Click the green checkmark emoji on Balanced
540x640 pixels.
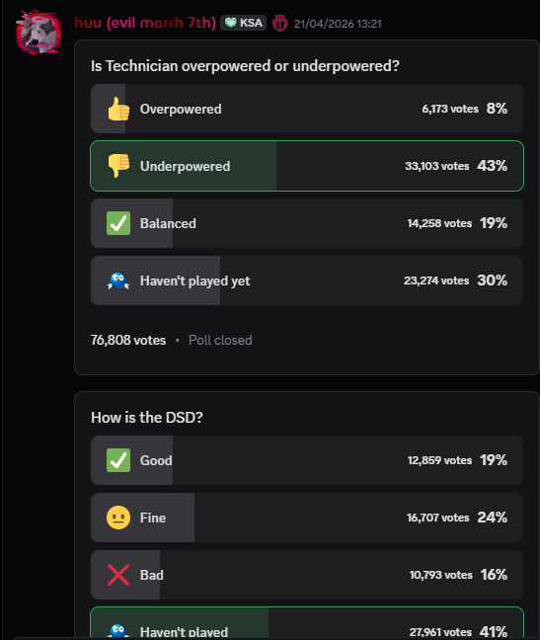pyautogui.click(x=118, y=223)
